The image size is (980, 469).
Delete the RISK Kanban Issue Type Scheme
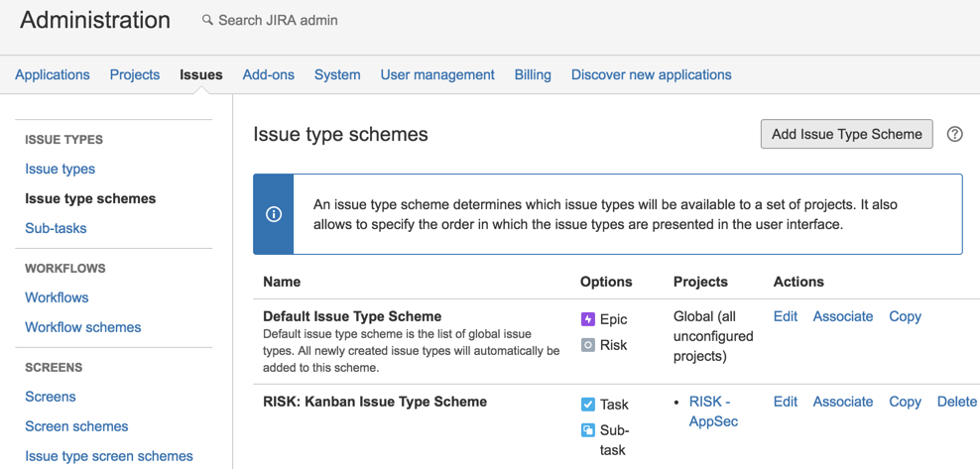click(956, 402)
